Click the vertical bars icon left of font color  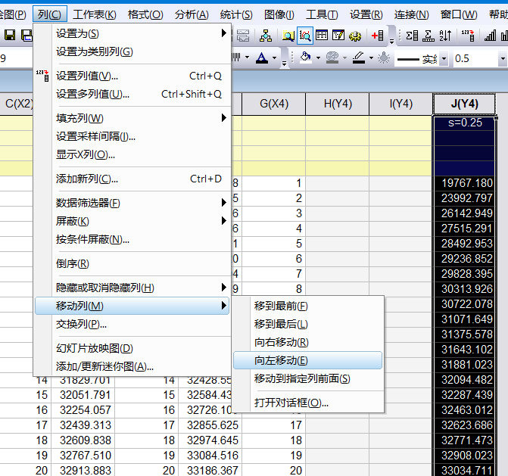tap(236, 58)
